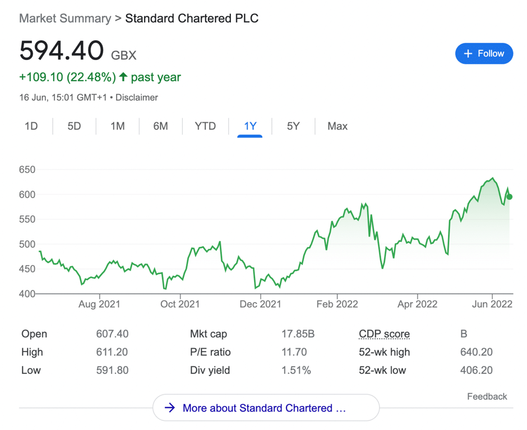Viewport: 527px width, 430px height.
Task: Switch chart to 5Y range
Action: tap(293, 126)
